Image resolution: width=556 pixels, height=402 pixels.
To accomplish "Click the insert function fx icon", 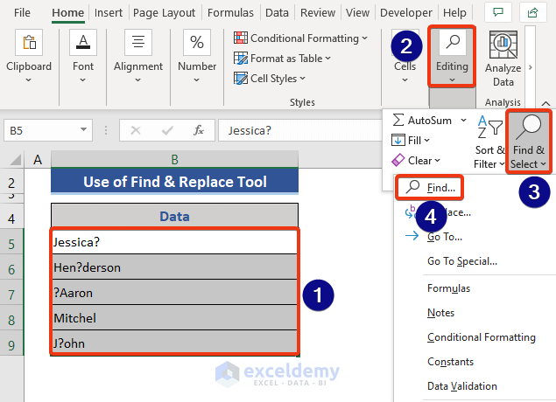I will [x=199, y=130].
